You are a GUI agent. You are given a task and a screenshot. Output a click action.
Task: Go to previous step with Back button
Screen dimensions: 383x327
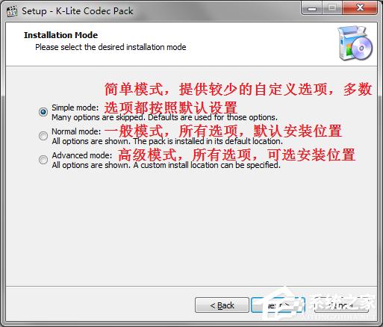pos(222,305)
